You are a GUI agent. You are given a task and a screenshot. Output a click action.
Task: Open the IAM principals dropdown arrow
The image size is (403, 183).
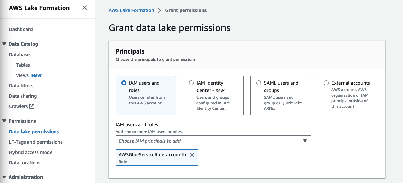305,141
